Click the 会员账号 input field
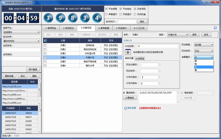Image resolution: width=221 pixels, height=139 pixels. pyautogui.click(x=21, y=50)
